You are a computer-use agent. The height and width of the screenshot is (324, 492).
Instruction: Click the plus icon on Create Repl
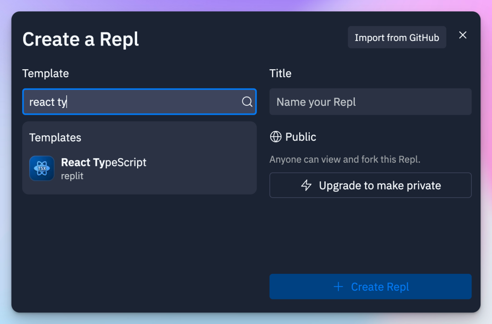338,287
